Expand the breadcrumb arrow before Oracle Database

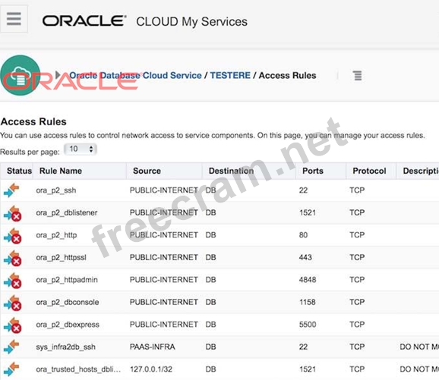[x=58, y=74]
